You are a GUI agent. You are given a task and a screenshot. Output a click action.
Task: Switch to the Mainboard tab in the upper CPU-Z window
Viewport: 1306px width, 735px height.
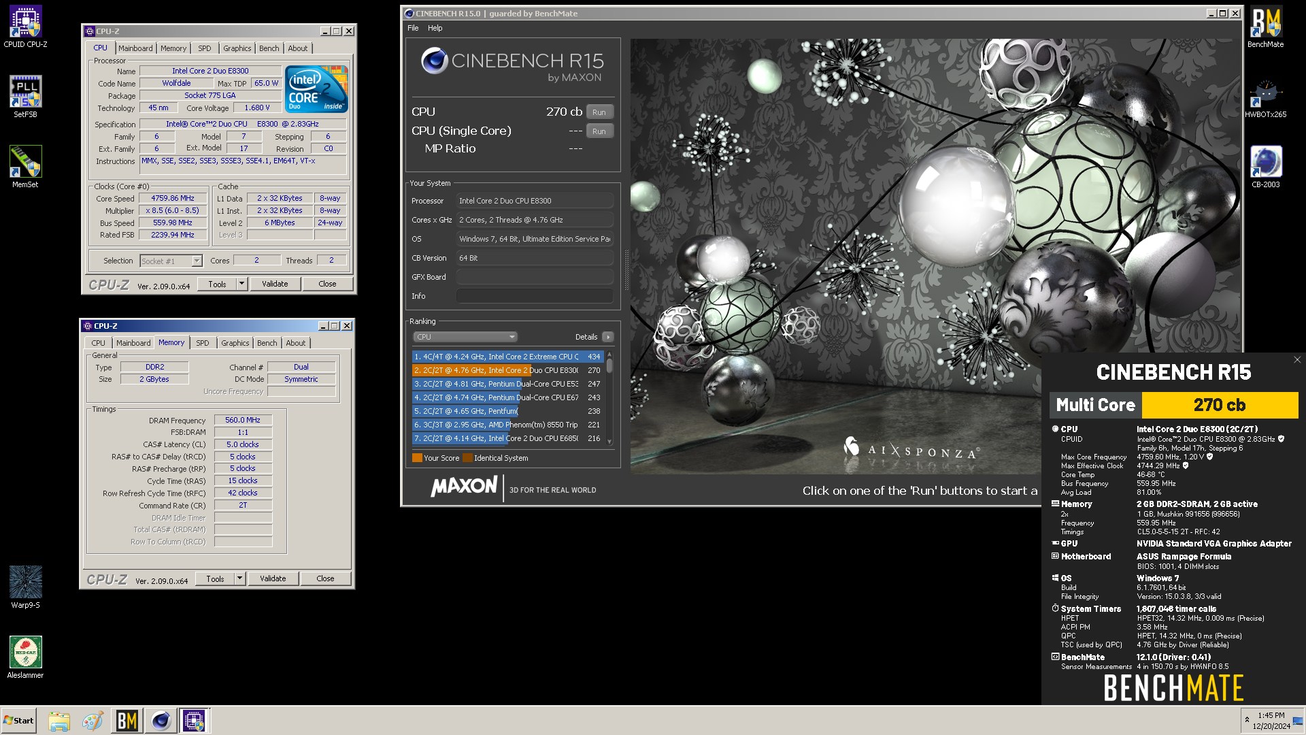pos(135,48)
